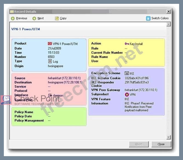The width and height of the screenshot is (183, 160).
Task: Click the Rule Name label
Action: tap(99, 57)
